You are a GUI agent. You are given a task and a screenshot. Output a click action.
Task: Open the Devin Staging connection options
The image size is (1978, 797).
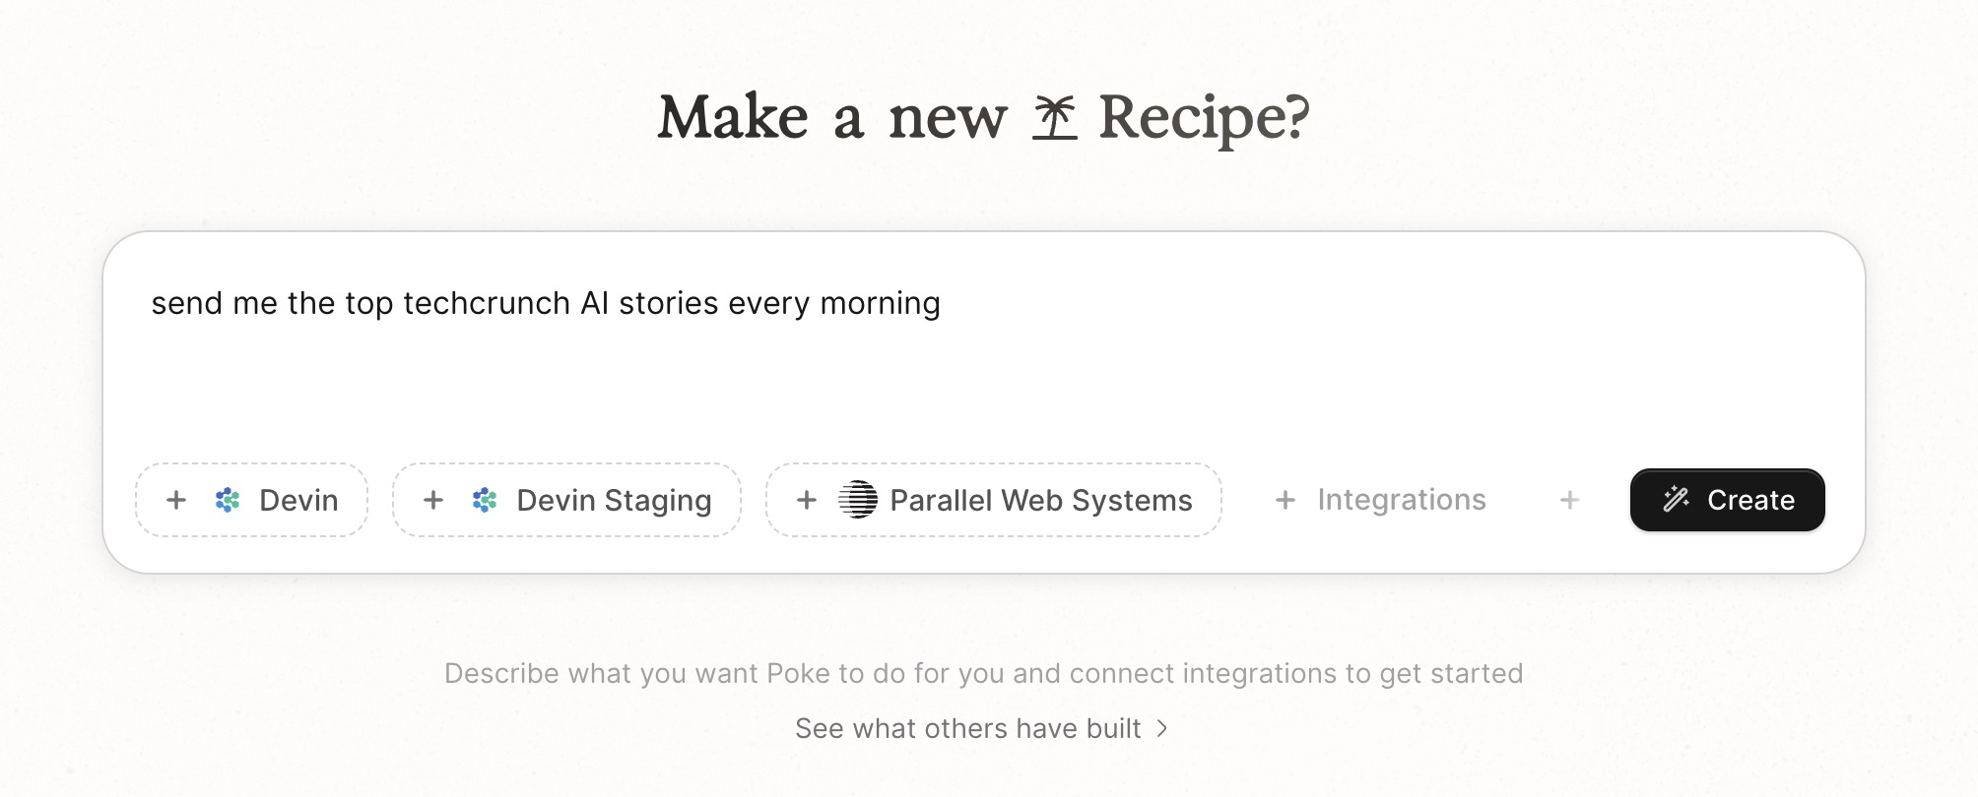coord(566,500)
